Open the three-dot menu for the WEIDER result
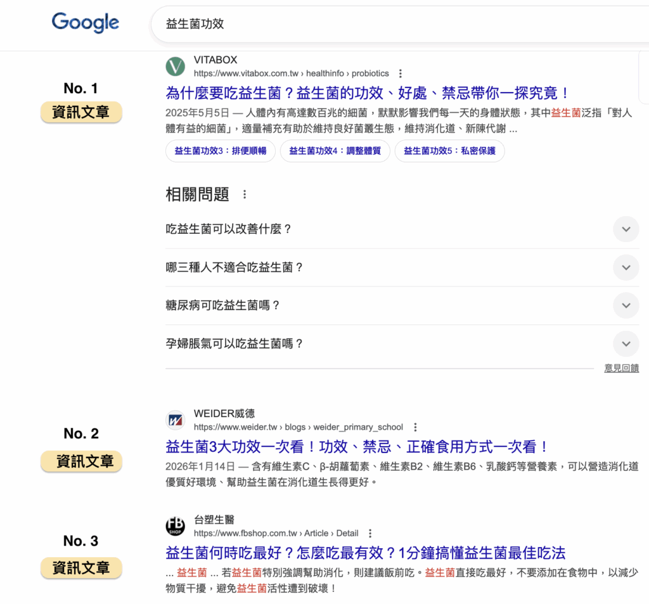649x604 pixels. (415, 427)
